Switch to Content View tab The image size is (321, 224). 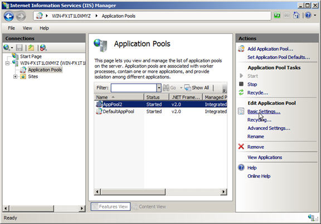pos(150,207)
